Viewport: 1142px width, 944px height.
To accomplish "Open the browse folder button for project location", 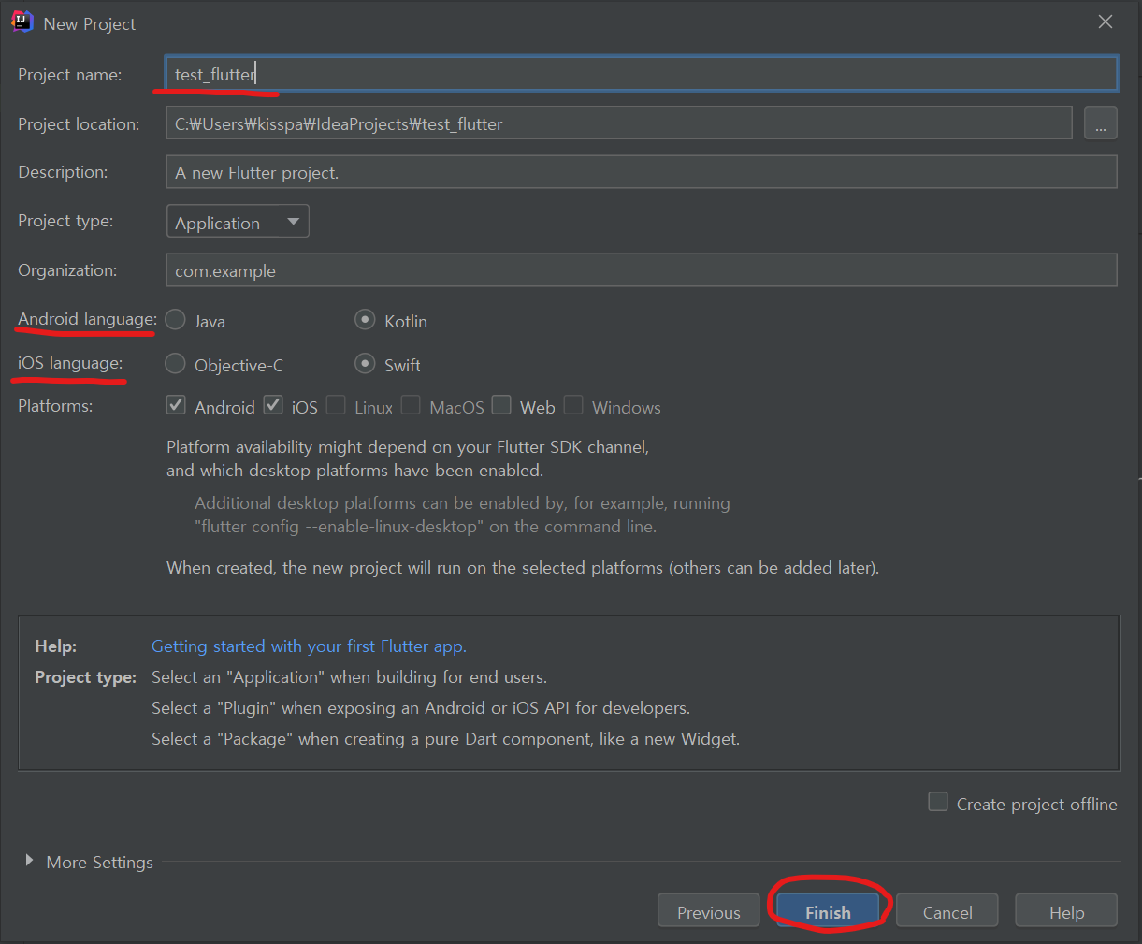I will tap(1100, 123).
